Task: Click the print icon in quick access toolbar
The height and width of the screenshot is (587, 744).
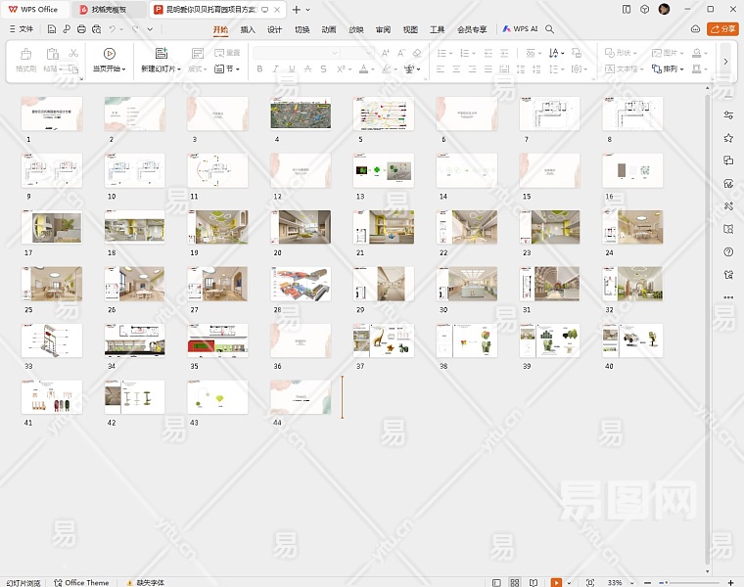Action: (x=81, y=29)
